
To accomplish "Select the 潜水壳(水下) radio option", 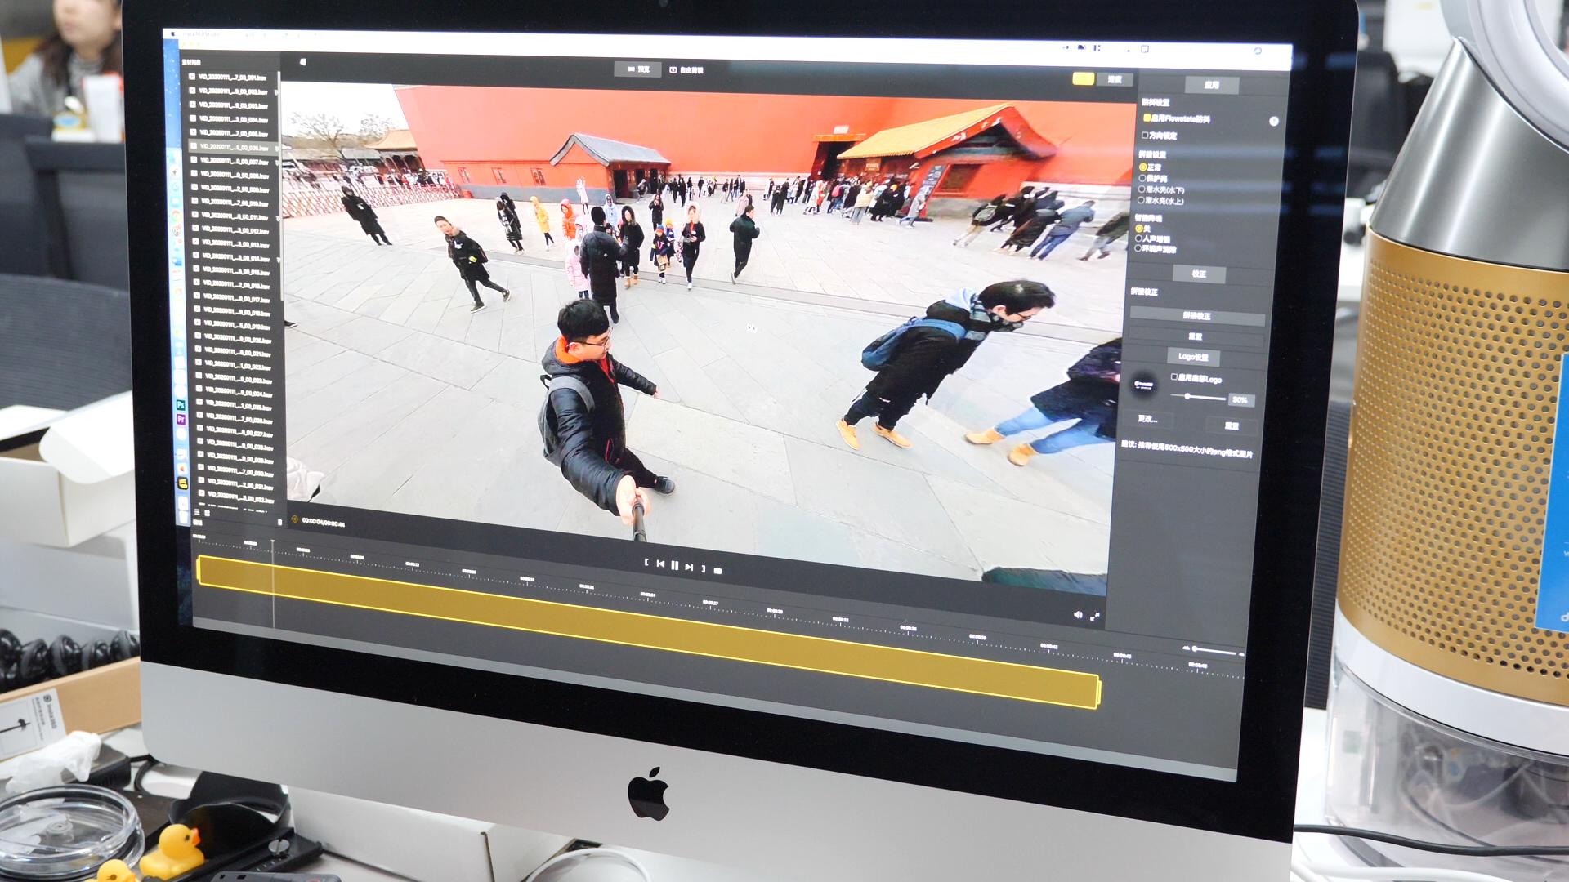I will tap(1142, 189).
